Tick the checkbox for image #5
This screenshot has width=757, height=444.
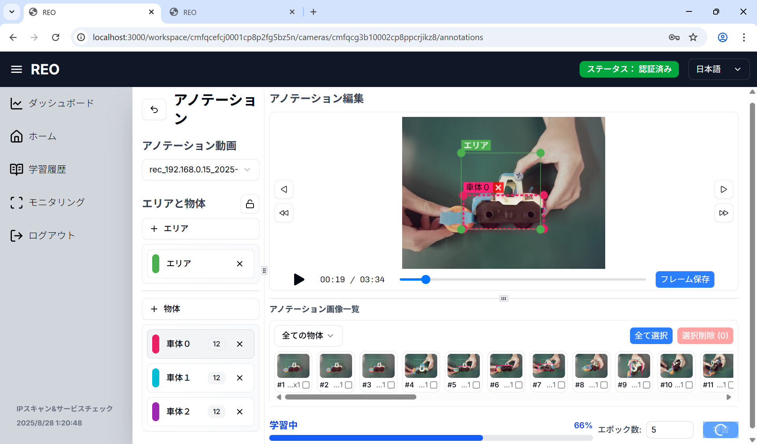tap(476, 385)
